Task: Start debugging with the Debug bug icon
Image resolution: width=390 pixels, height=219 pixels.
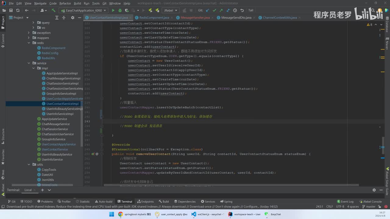Action: tap(120, 10)
